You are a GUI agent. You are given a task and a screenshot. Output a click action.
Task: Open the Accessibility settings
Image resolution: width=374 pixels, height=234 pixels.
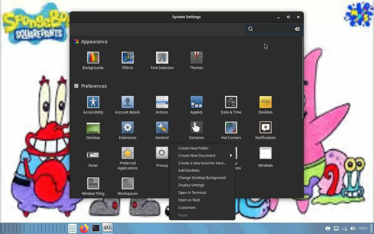point(93,105)
